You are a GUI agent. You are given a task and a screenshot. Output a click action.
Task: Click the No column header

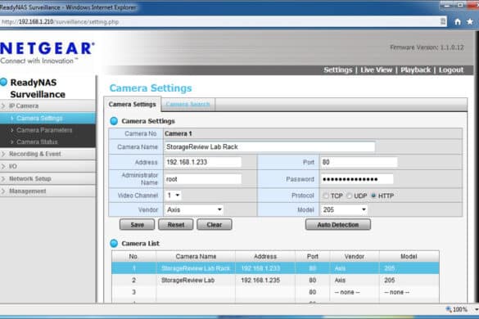[x=133, y=256]
